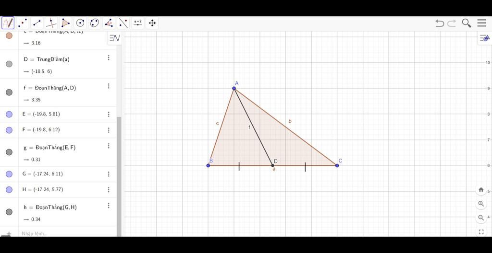Screen dimensions: 492x253
Task: Toggle visibility of segment h
Action: coord(9,212)
